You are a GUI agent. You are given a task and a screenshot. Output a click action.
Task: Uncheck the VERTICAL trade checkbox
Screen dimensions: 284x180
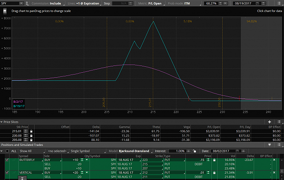pyautogui.click(x=7, y=172)
